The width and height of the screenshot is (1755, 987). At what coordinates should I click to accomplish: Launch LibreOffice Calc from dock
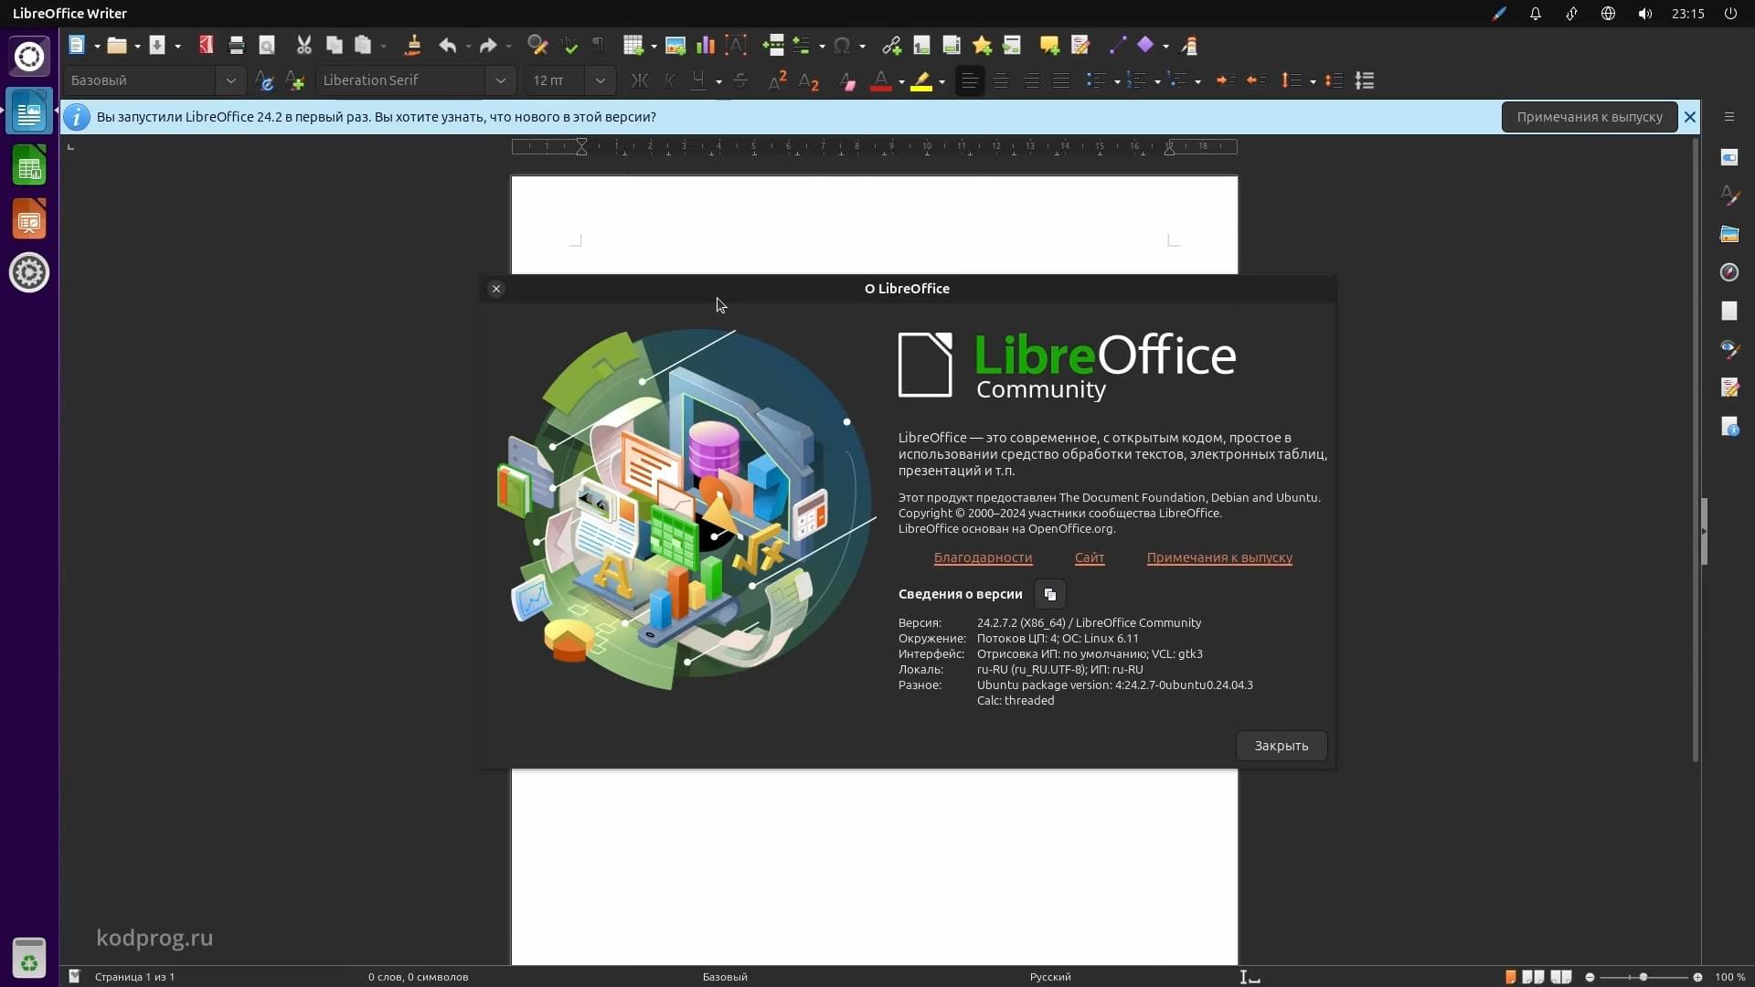[x=29, y=166]
